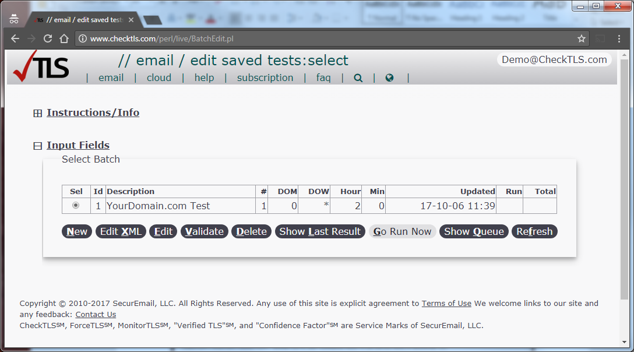The width and height of the screenshot is (634, 352).
Task: Click the "*" DOW cell
Action: click(314, 206)
